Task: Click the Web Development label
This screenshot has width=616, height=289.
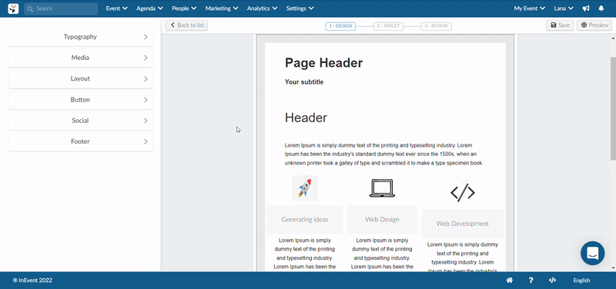Action: [463, 224]
